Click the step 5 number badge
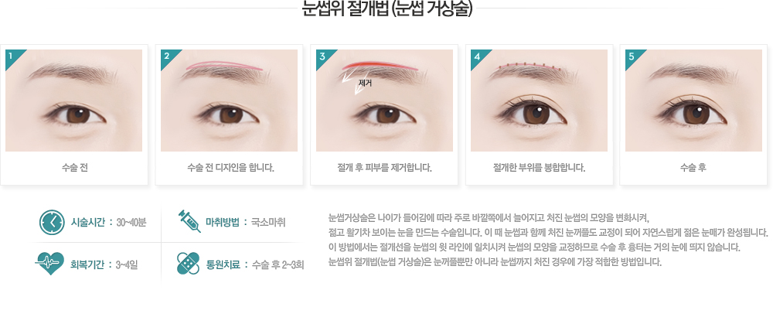 coord(631,55)
